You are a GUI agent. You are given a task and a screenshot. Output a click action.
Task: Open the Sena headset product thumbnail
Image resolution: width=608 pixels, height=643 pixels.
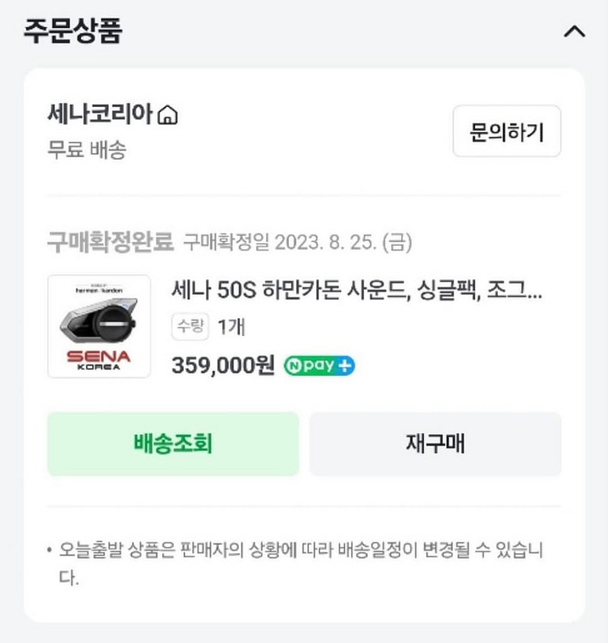(x=99, y=326)
